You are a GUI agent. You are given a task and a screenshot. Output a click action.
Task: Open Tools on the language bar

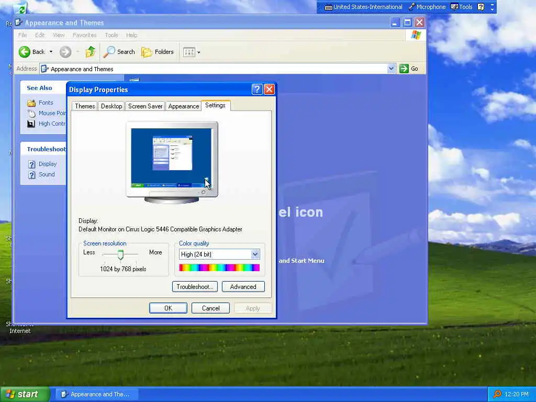(x=462, y=7)
